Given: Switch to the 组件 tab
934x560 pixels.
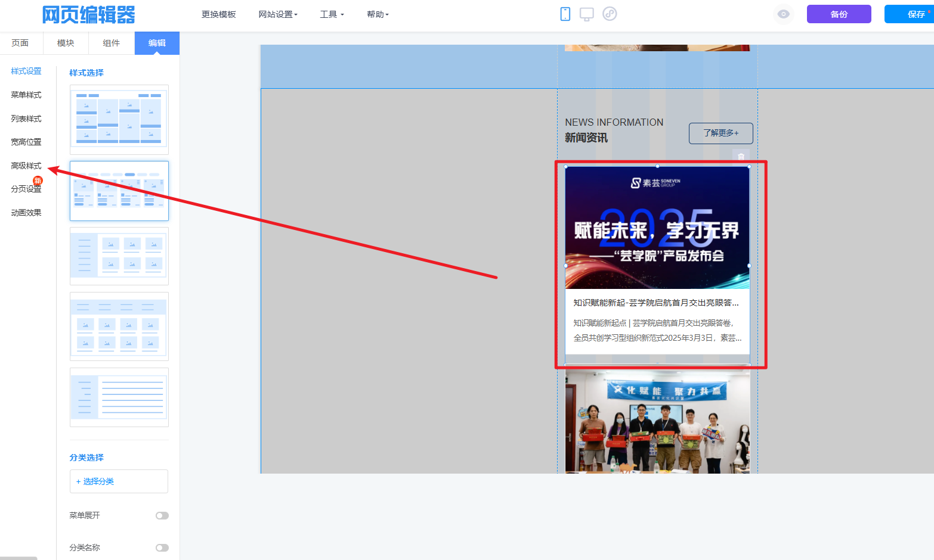Looking at the screenshot, I should pos(112,43).
